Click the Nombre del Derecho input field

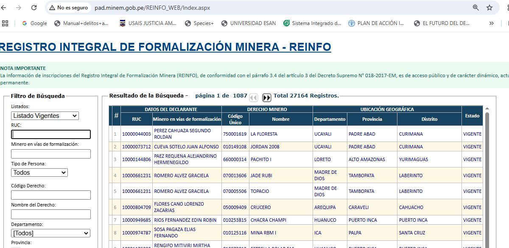click(51, 215)
